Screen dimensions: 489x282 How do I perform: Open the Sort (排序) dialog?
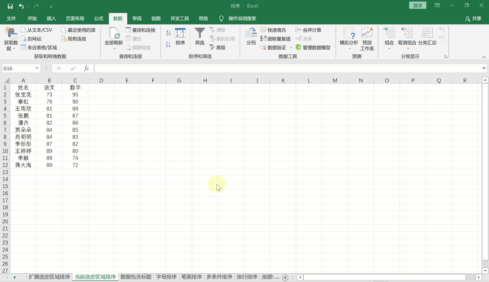[180, 37]
